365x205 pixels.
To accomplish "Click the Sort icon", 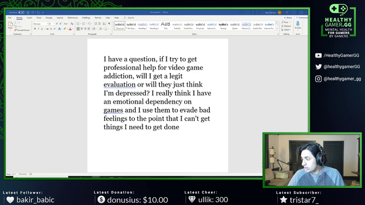I will click(104, 24).
